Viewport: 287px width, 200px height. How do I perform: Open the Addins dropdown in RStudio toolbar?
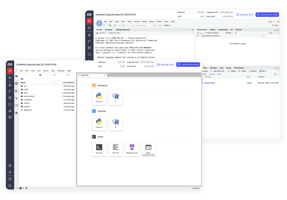pos(167,25)
